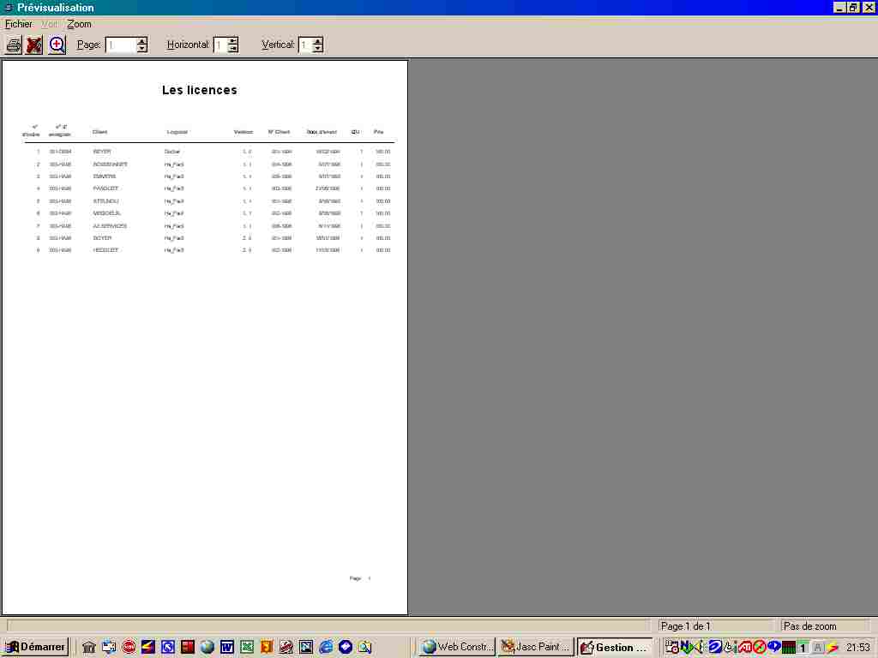Viewport: 878px width, 658px height.
Task: Decrease the Page number with the down arrow
Action: [142, 49]
